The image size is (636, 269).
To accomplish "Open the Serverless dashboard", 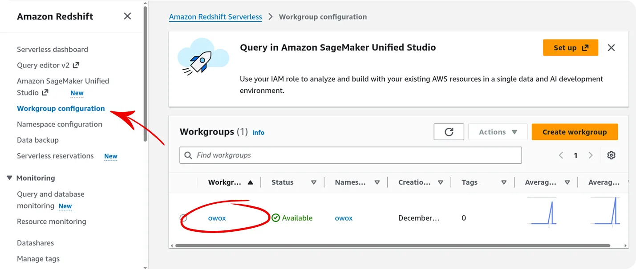I will pos(52,49).
